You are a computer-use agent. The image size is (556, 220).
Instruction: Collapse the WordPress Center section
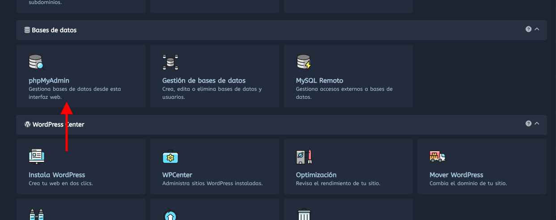[x=537, y=123]
